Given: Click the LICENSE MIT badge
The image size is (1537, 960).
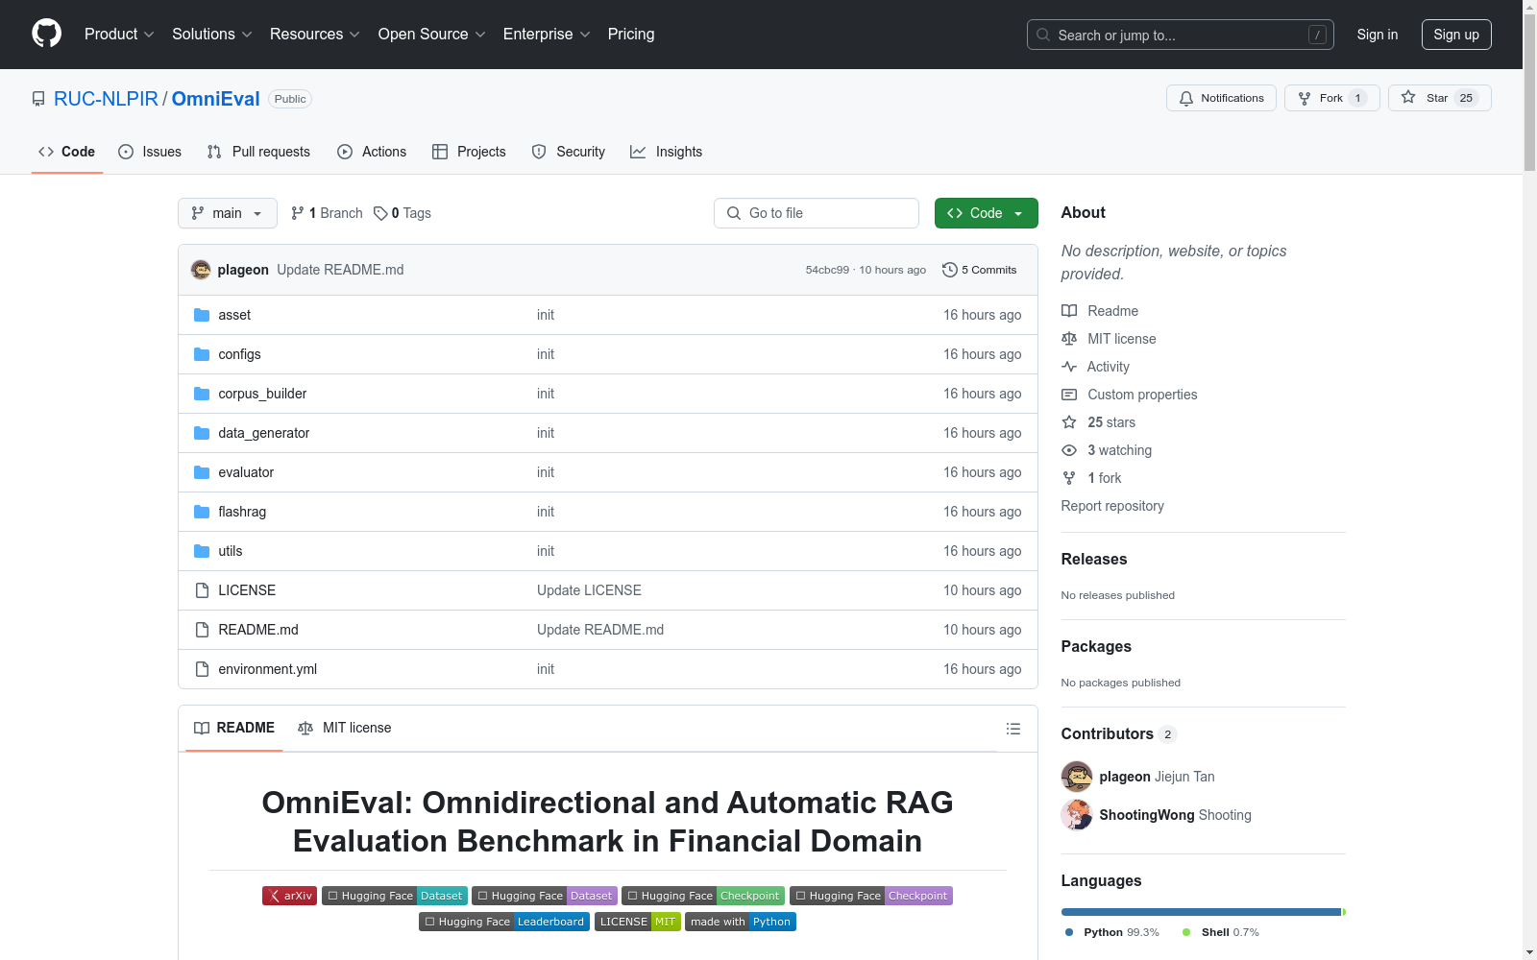Looking at the screenshot, I should (x=638, y=922).
